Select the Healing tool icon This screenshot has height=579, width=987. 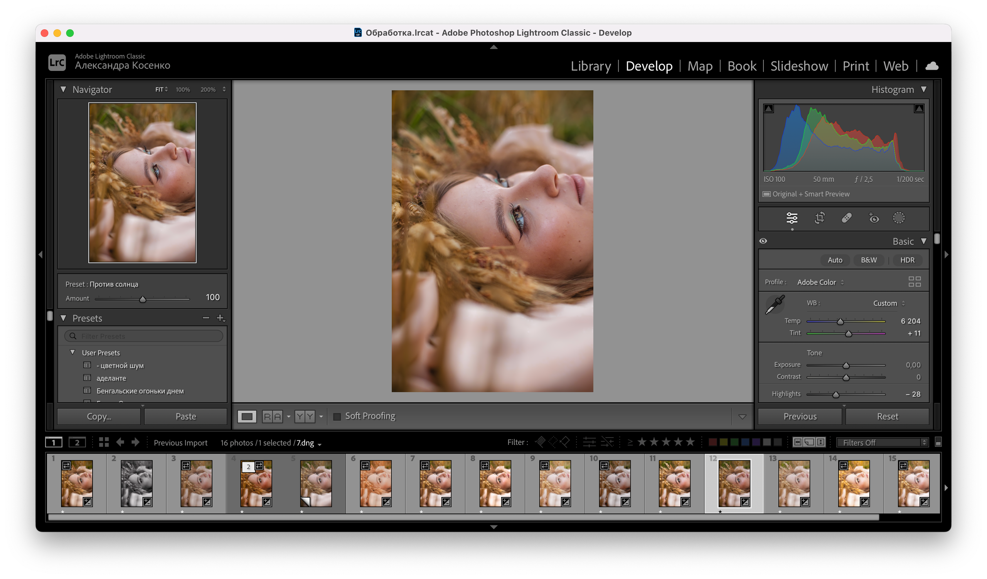(x=846, y=218)
